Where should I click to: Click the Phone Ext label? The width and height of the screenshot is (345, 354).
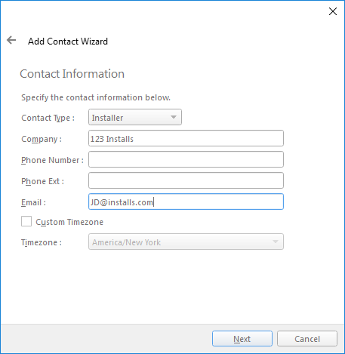(x=42, y=181)
